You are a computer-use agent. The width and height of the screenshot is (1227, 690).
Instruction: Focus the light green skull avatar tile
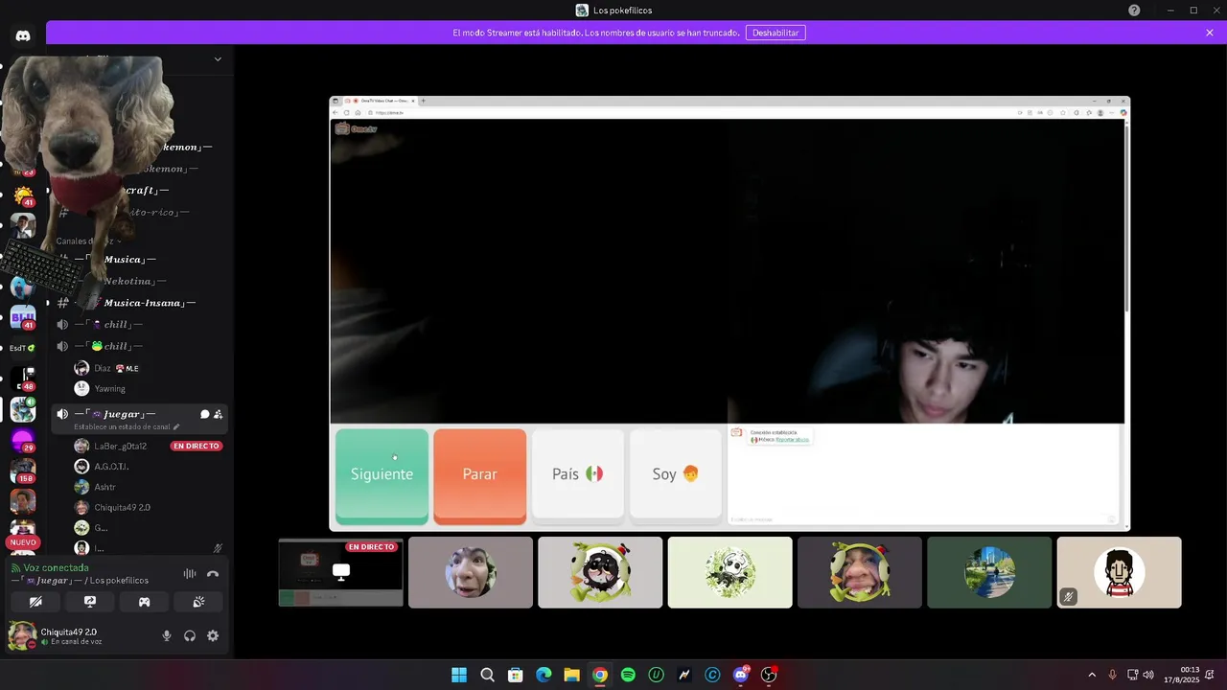tap(730, 572)
